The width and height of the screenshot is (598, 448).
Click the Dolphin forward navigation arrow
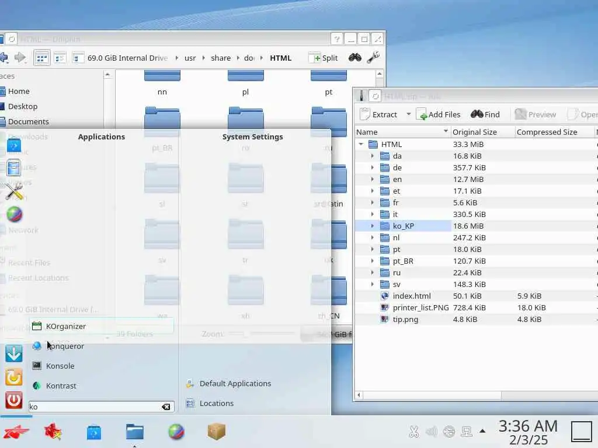tap(20, 58)
